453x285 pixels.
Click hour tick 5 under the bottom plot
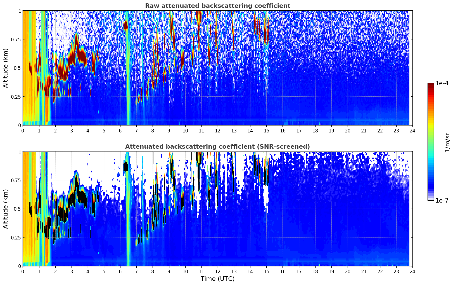tap(104, 271)
